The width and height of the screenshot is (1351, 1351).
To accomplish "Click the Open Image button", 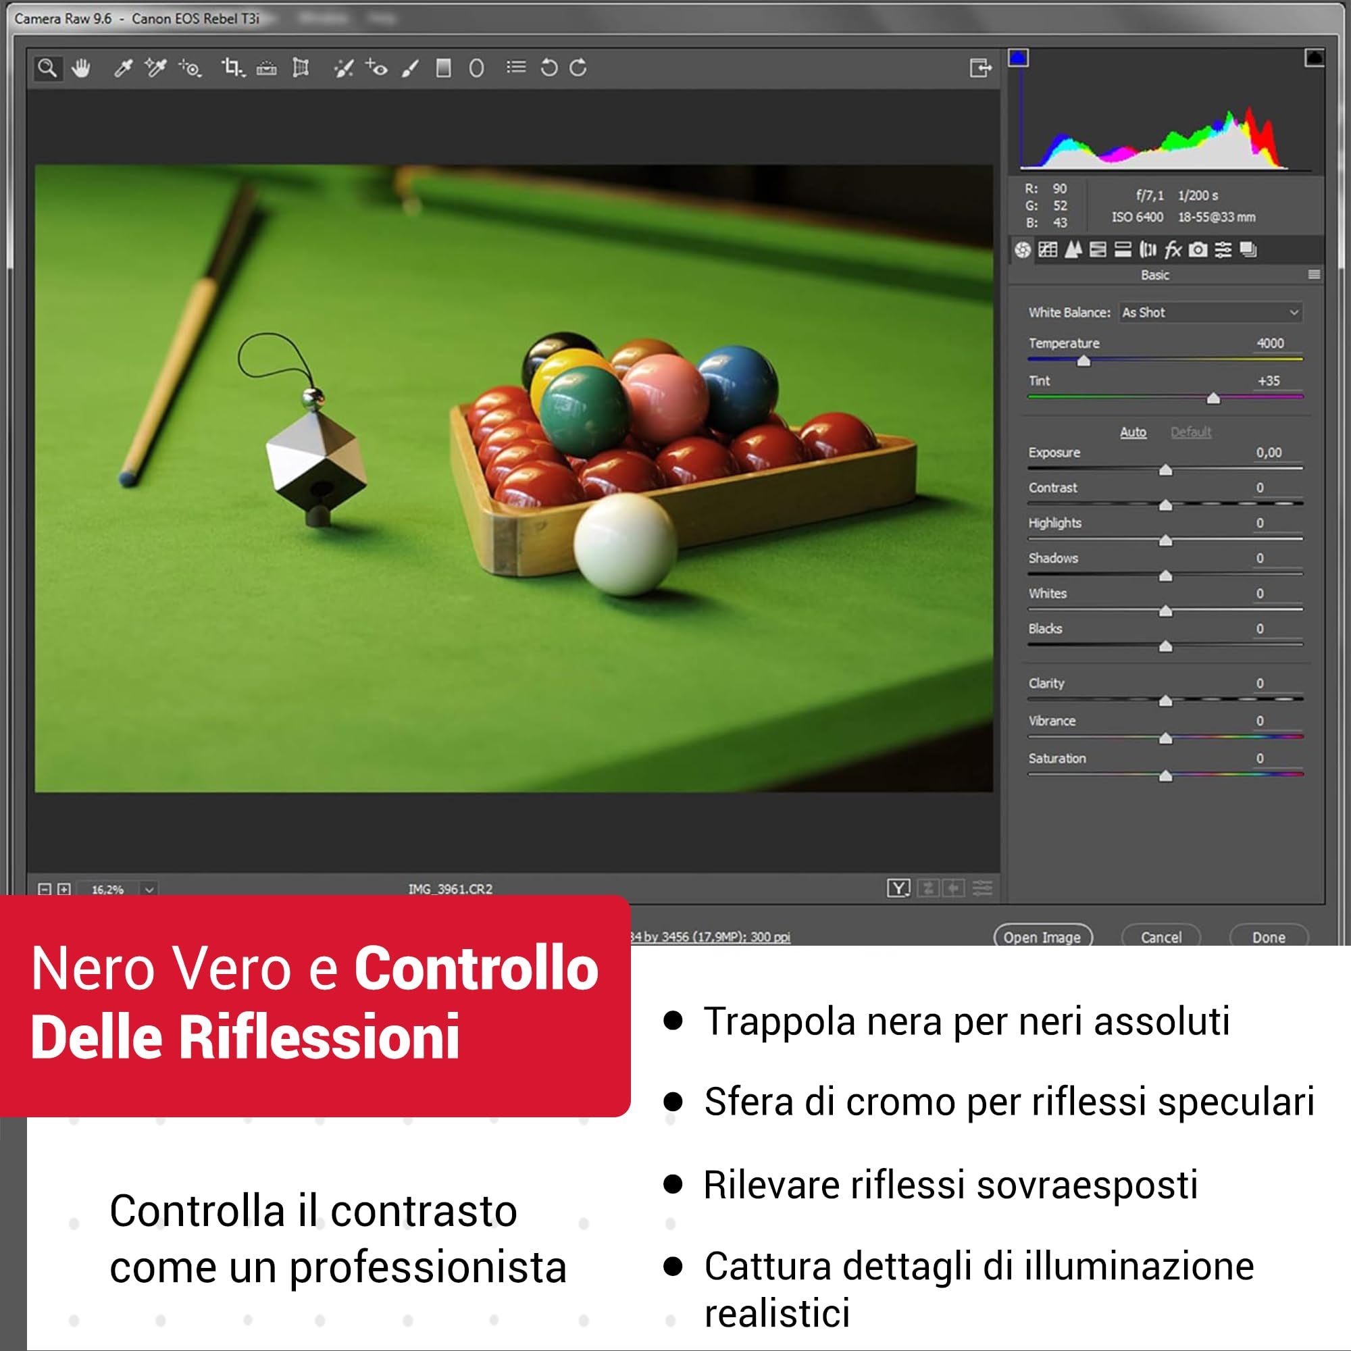I will click(x=1042, y=937).
